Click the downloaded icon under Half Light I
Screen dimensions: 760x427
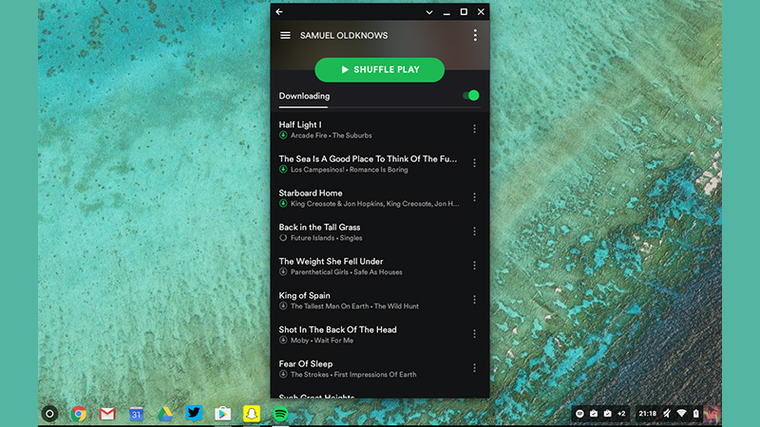(283, 135)
